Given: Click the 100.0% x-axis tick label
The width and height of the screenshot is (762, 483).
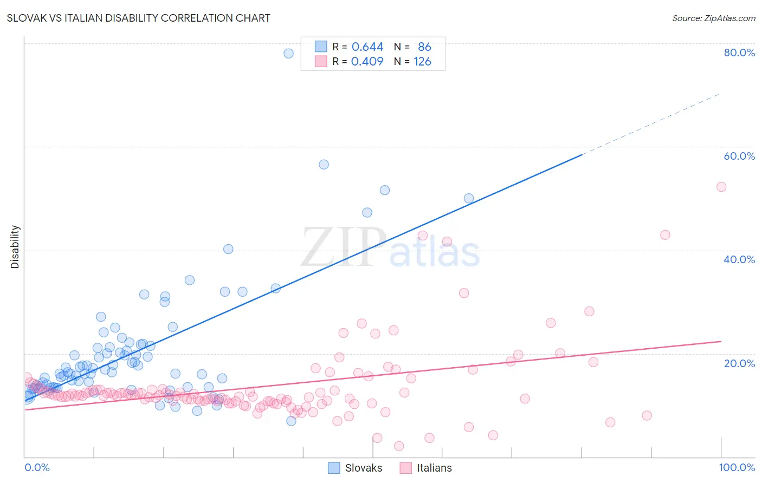Looking at the screenshot, I should click(x=737, y=467).
